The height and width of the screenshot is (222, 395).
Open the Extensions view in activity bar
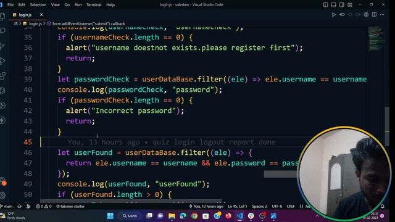coord(2,75)
